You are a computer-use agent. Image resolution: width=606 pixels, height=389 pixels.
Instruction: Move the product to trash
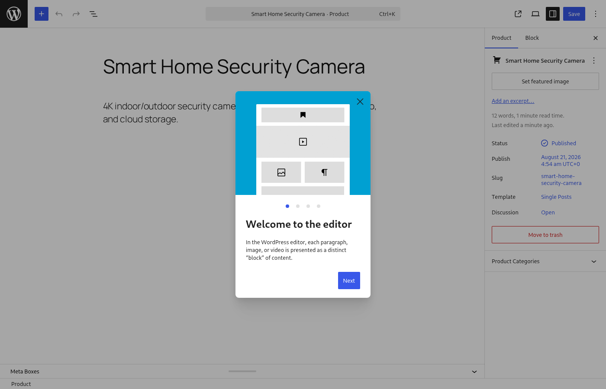point(545,235)
